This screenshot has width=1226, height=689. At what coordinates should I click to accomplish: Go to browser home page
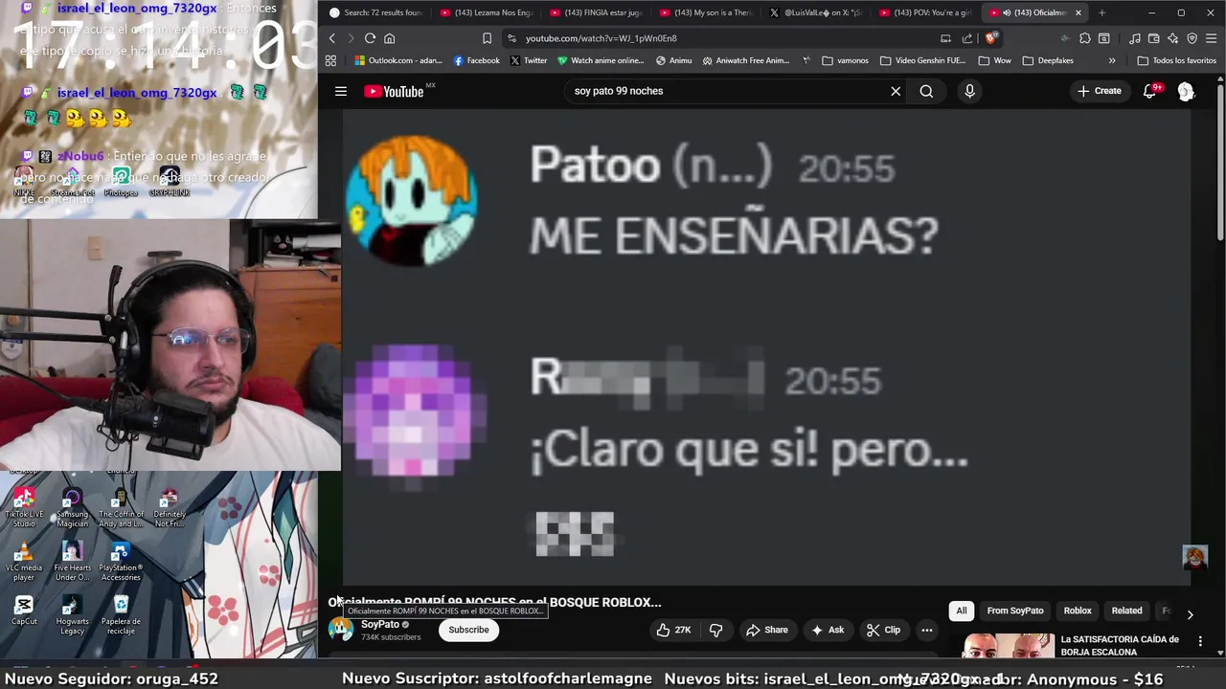(389, 38)
